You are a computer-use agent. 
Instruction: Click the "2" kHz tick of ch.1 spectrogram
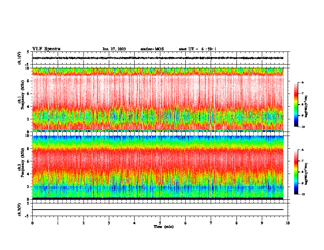(28, 119)
